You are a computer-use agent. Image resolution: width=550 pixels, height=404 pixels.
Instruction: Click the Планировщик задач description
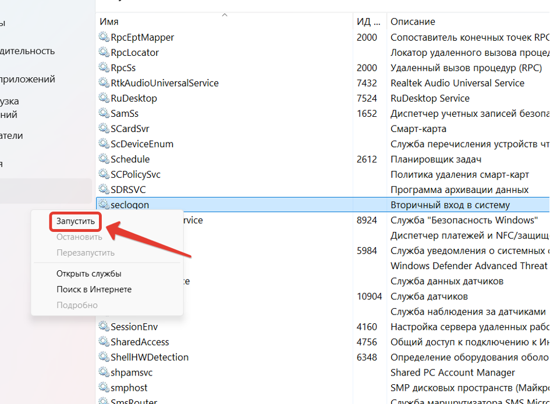[435, 159]
